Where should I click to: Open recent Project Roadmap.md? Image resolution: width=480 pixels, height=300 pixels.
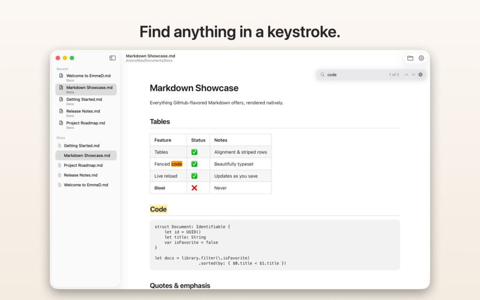(86, 125)
